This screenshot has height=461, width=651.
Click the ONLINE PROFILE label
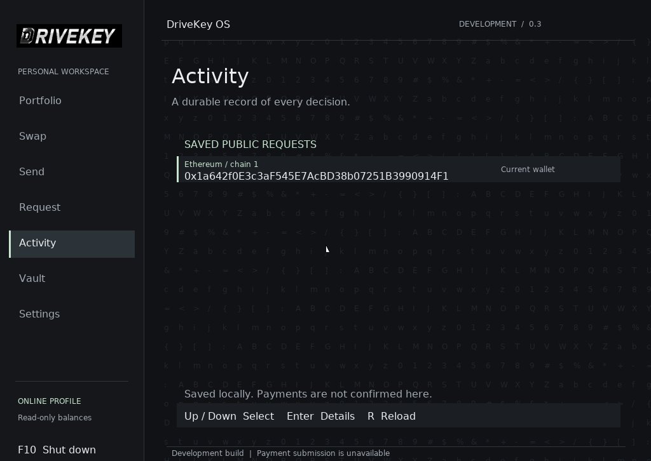[50, 401]
